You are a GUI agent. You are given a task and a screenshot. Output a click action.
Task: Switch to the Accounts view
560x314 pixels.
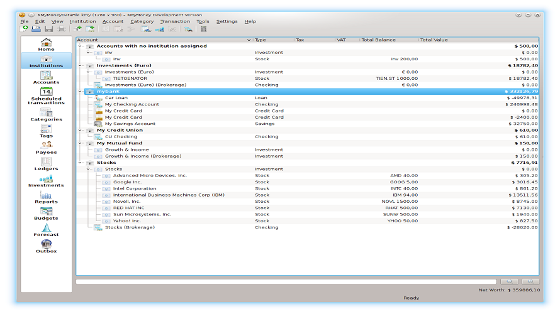point(46,78)
